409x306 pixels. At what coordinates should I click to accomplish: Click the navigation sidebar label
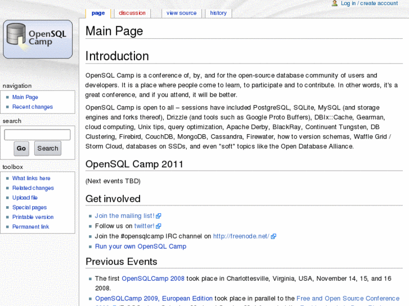point(17,86)
